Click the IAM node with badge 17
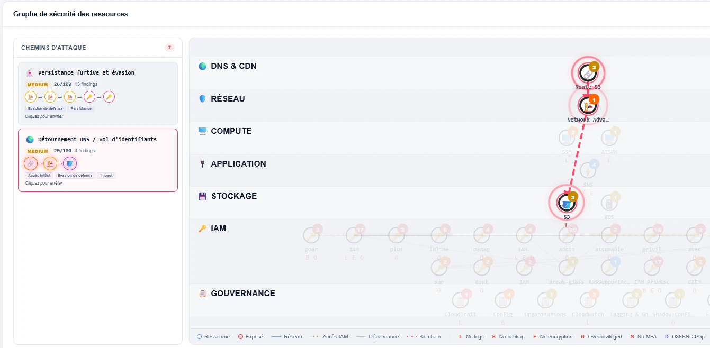The image size is (710, 348). [354, 235]
